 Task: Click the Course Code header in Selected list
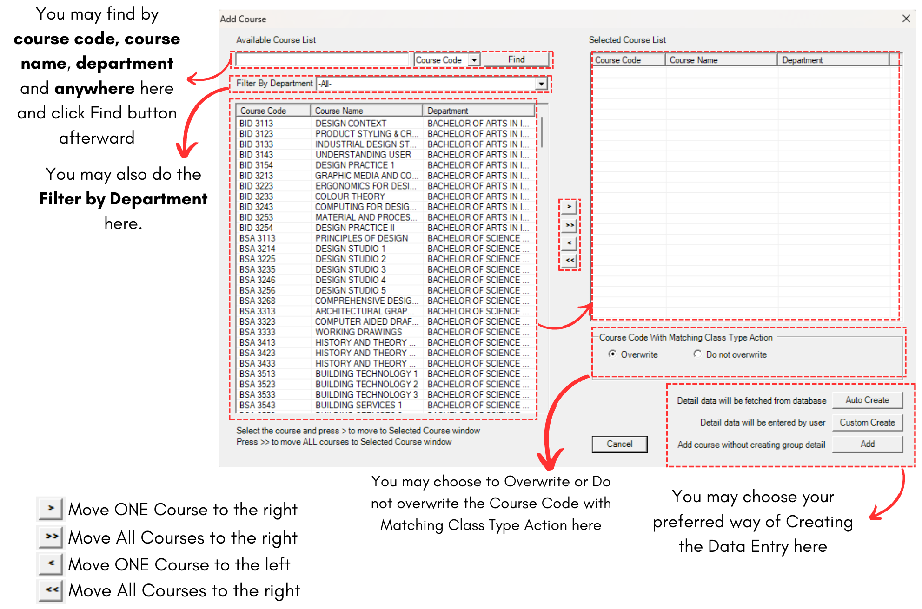pos(628,60)
